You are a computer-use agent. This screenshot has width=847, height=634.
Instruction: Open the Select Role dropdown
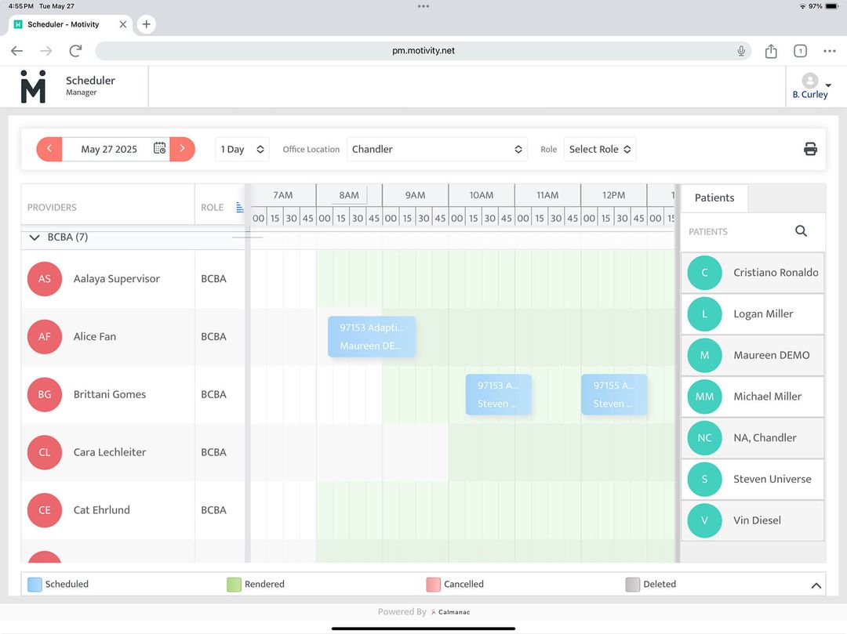[599, 148]
